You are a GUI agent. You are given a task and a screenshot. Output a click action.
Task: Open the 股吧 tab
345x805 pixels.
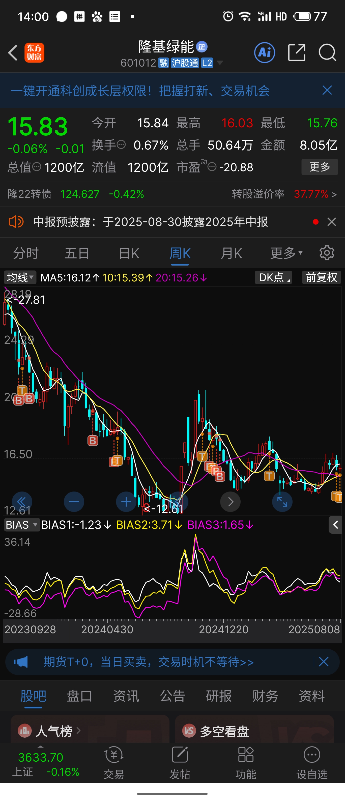click(x=33, y=696)
